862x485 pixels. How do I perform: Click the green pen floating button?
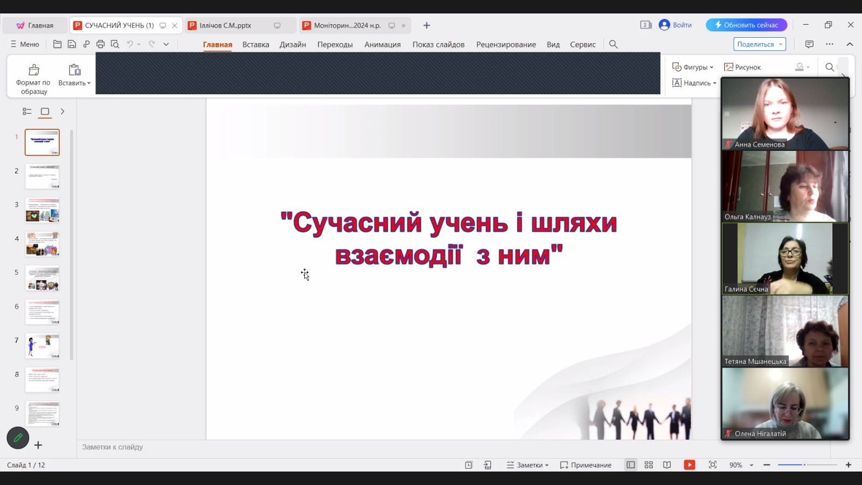pyautogui.click(x=18, y=438)
